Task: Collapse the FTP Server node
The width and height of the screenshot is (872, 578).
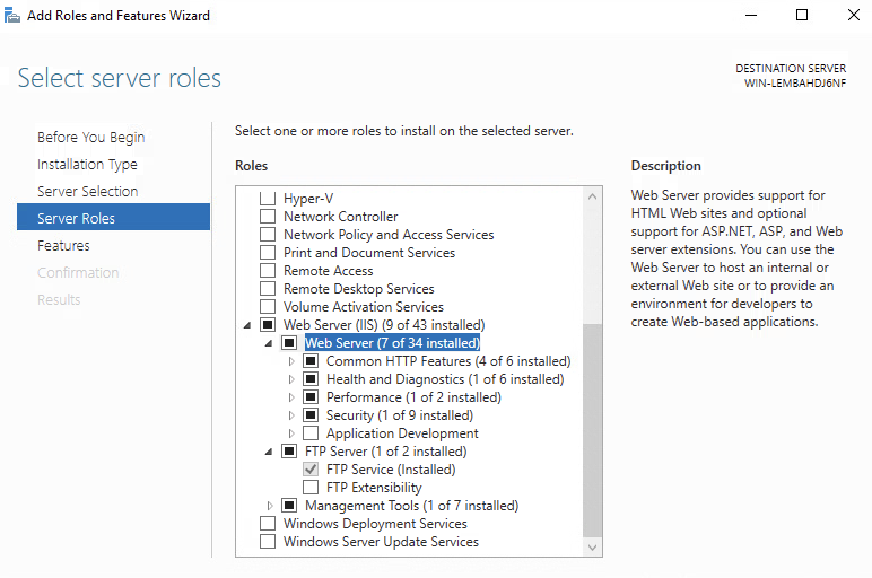Action: 269,451
